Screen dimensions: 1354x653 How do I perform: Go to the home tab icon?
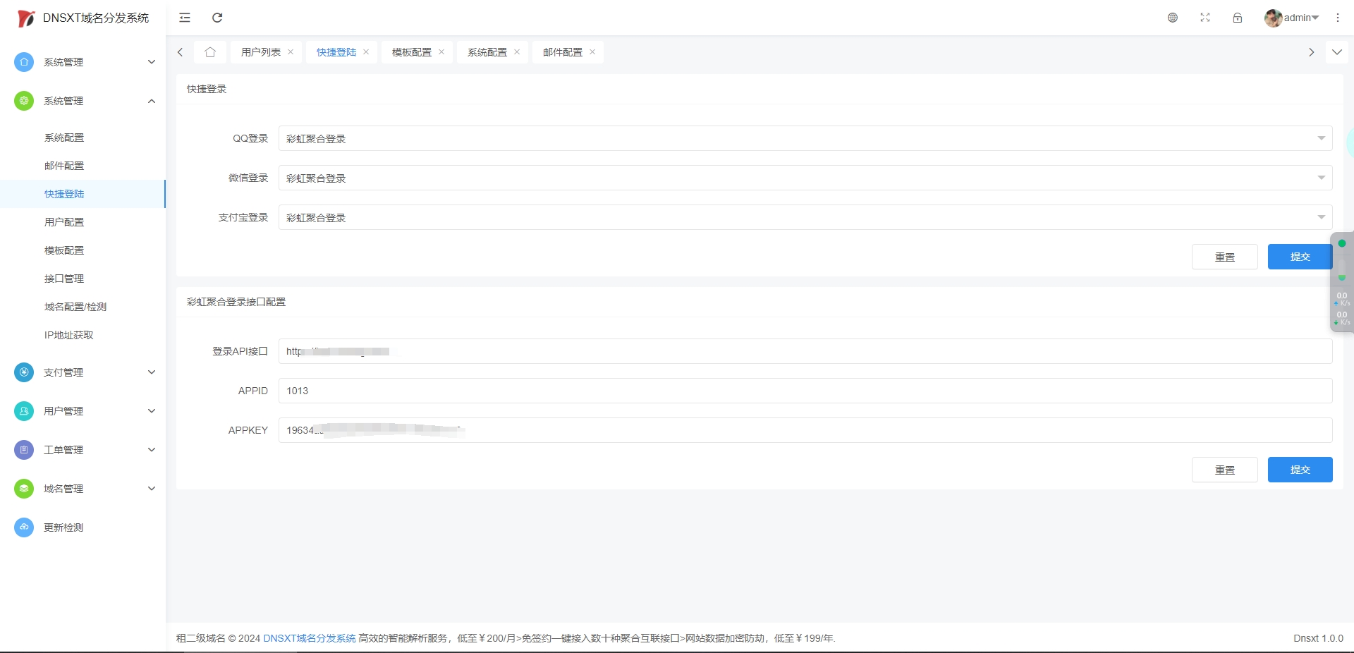coord(210,52)
